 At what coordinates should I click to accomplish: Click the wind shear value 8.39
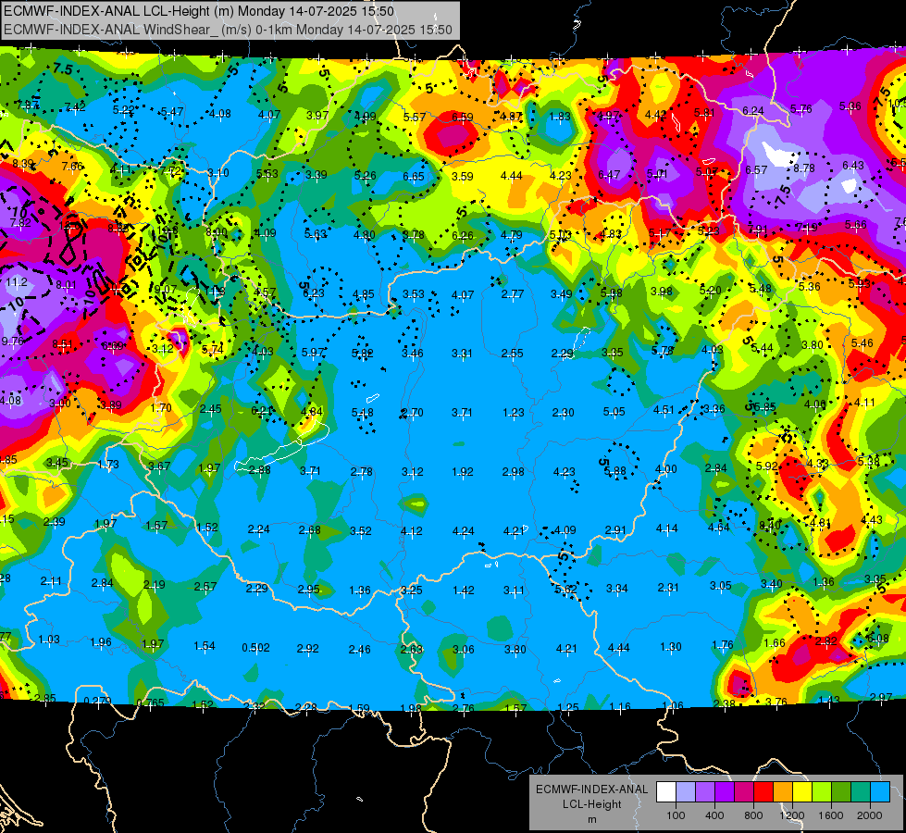(x=23, y=164)
